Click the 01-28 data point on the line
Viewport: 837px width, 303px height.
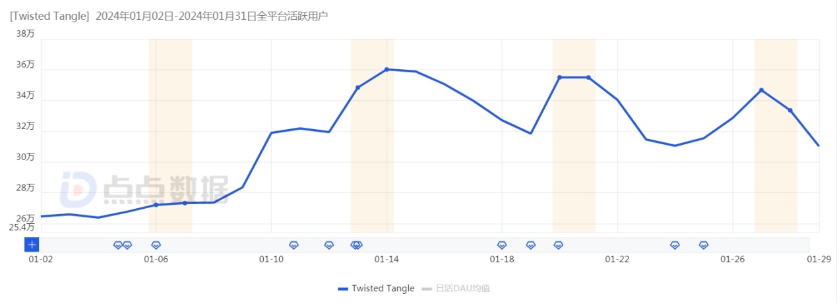[790, 110]
